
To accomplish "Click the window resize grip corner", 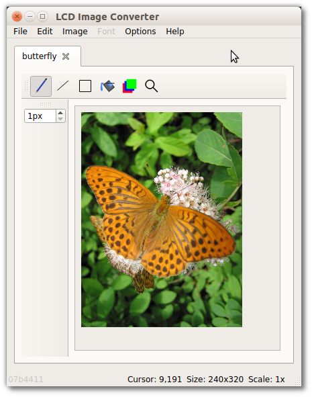I will coord(297,382).
